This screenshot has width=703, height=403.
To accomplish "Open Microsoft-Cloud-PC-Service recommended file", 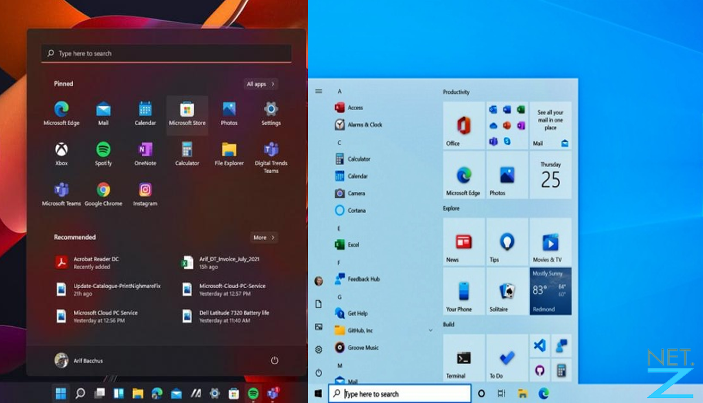I will pos(223,289).
